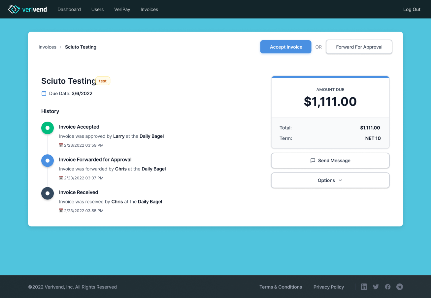Viewport: 431px width, 298px height.
Task: Open the Privacy Policy link
Action: (329, 287)
